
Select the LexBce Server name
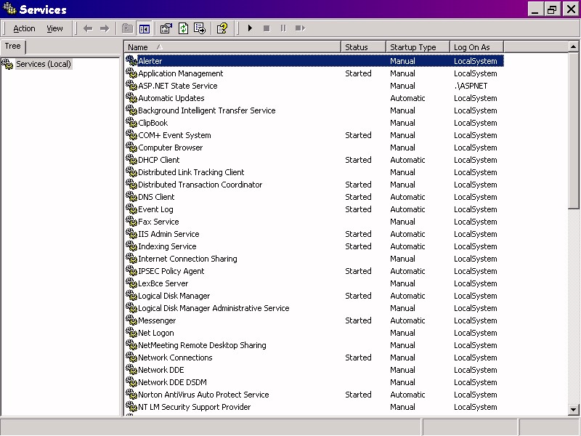(x=163, y=283)
